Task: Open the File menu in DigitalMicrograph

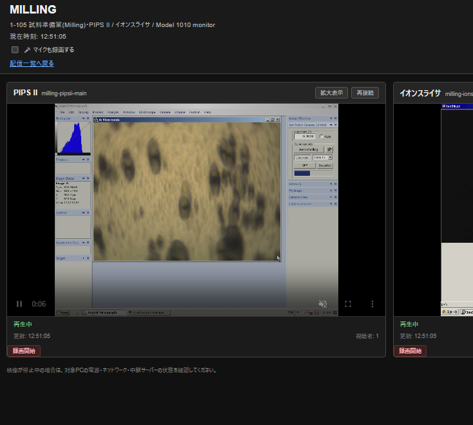Action: coord(62,112)
